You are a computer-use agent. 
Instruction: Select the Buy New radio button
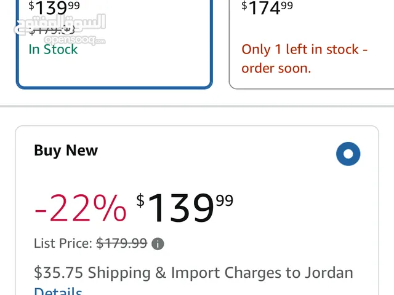click(348, 154)
